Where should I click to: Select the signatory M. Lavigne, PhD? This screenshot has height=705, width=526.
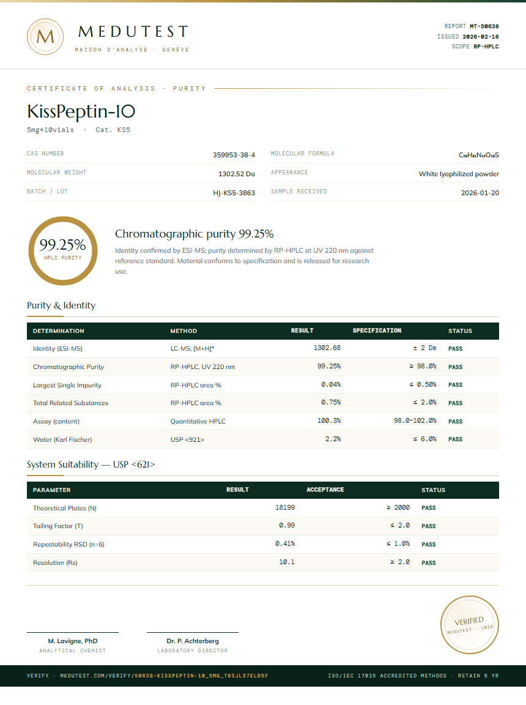[x=73, y=641]
